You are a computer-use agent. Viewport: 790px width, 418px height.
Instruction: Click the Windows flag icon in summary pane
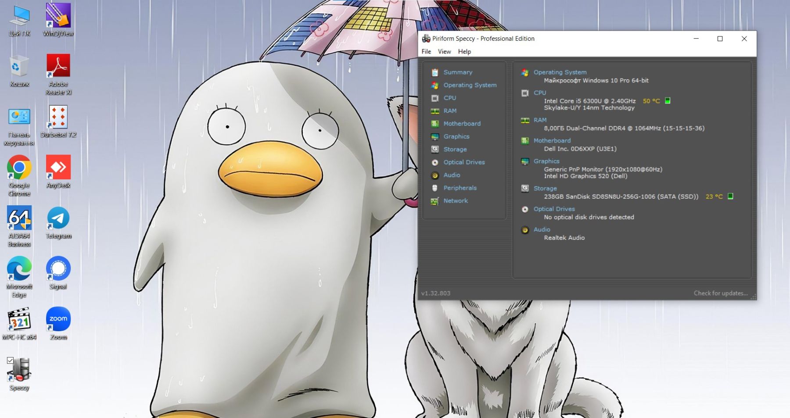[525, 73]
